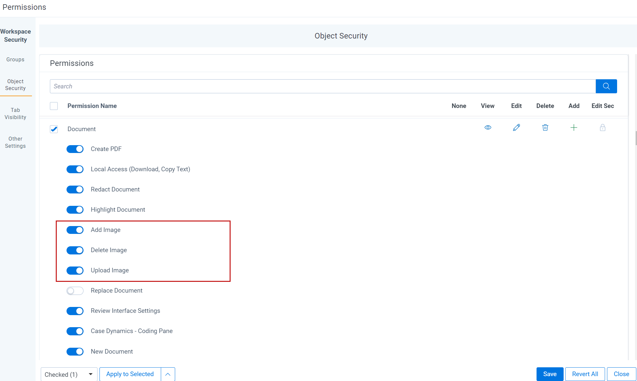The height and width of the screenshot is (381, 637).
Task: Disable the Create PDF toggle
Action: (x=75, y=149)
